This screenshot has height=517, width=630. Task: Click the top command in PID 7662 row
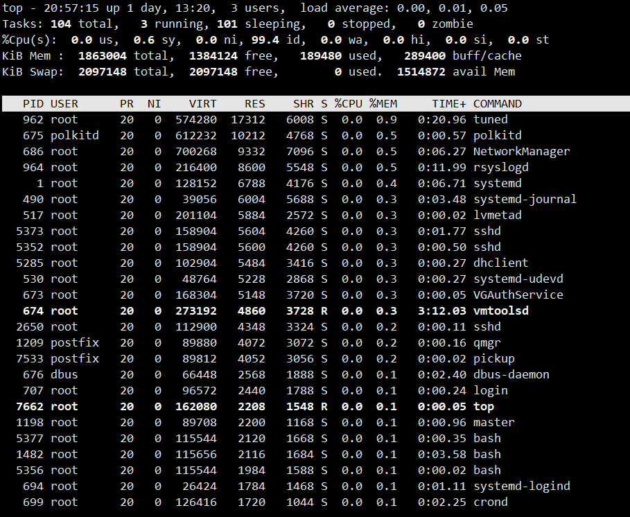coord(483,407)
